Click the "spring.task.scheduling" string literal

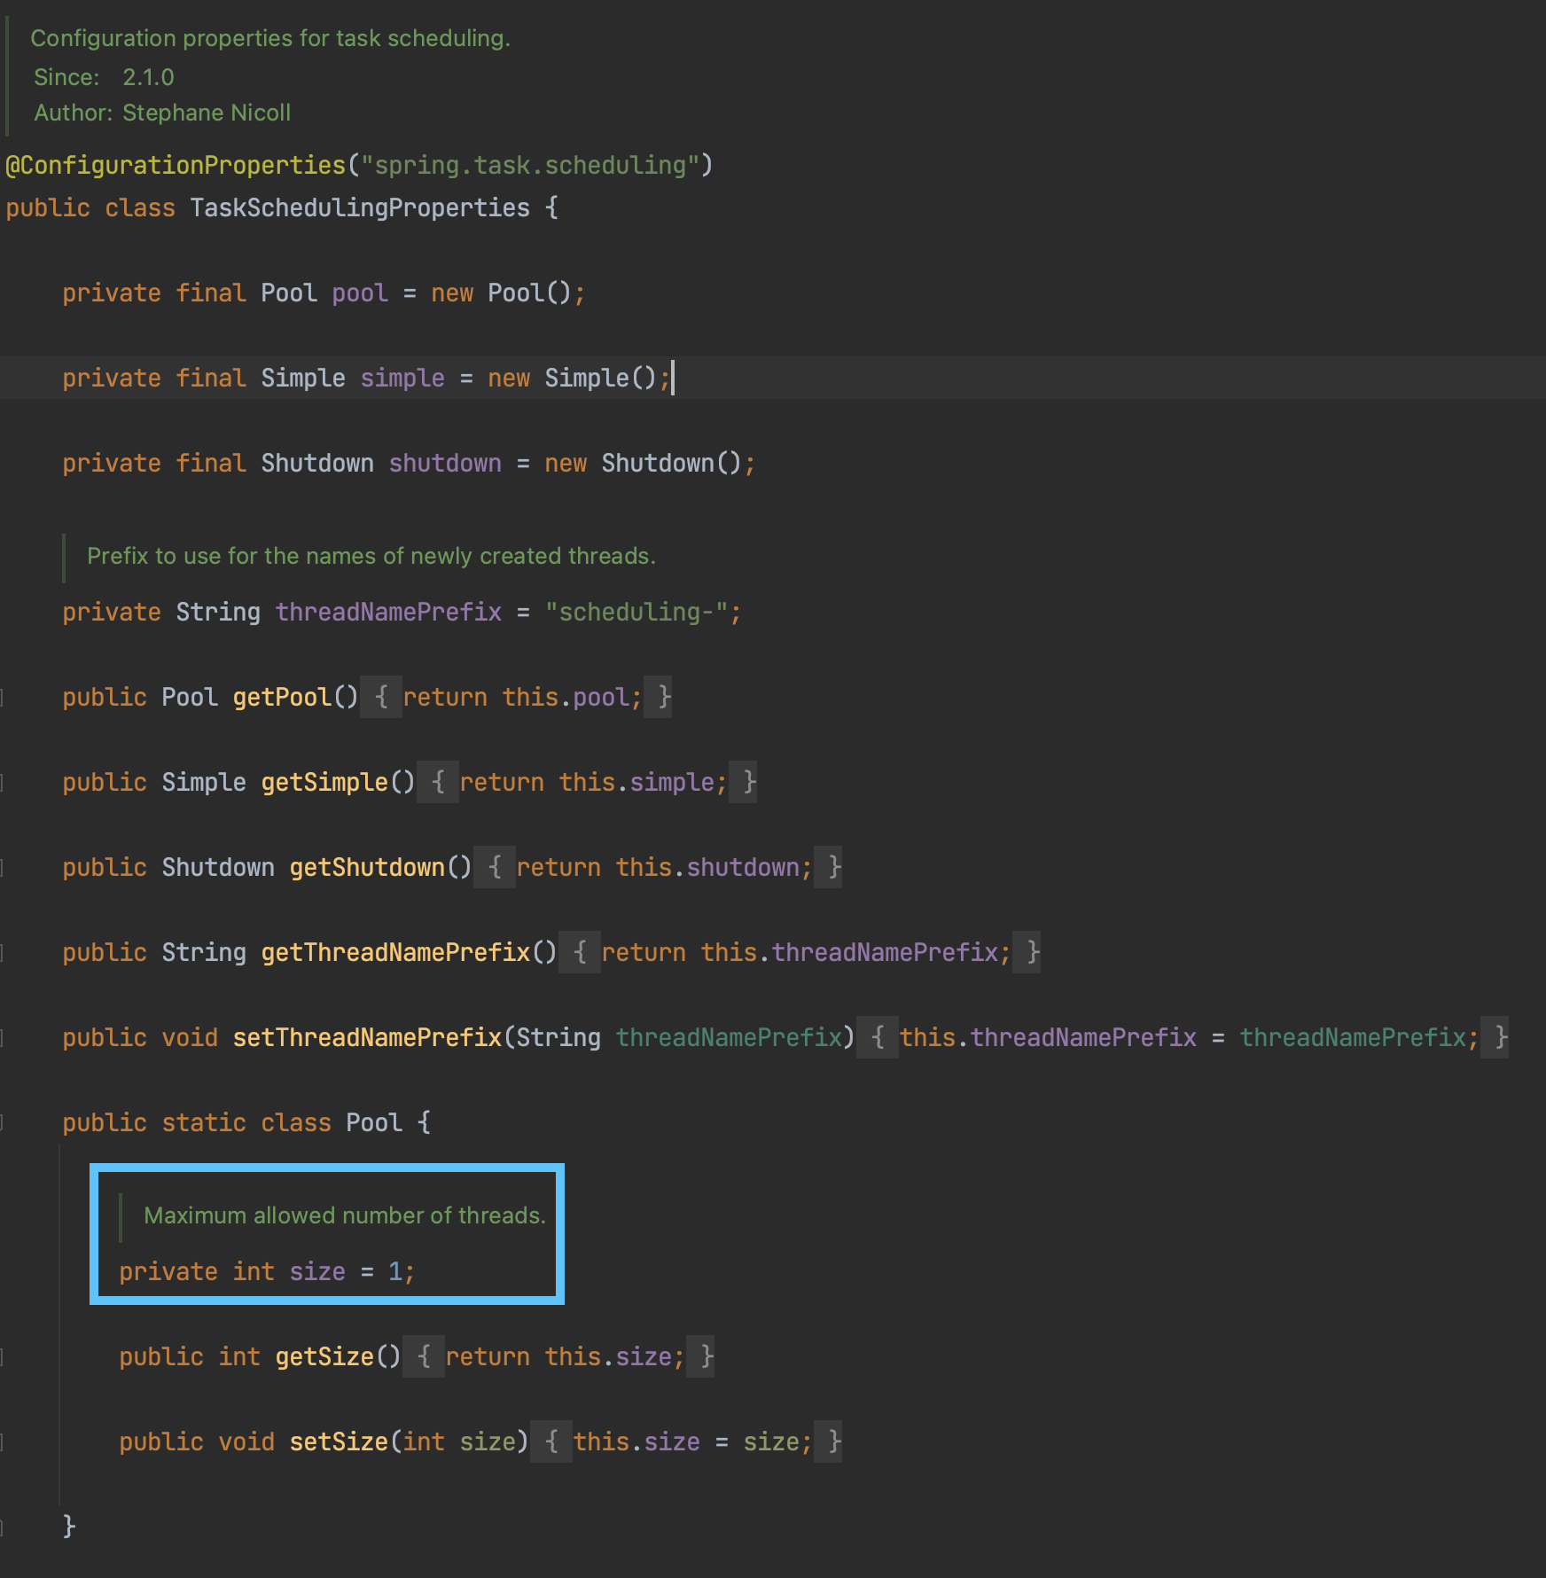pyautogui.click(x=530, y=165)
